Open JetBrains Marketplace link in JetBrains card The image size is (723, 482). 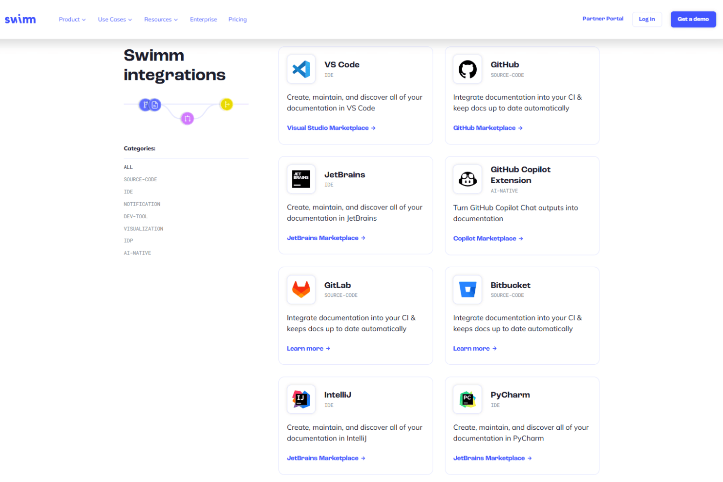click(x=326, y=238)
